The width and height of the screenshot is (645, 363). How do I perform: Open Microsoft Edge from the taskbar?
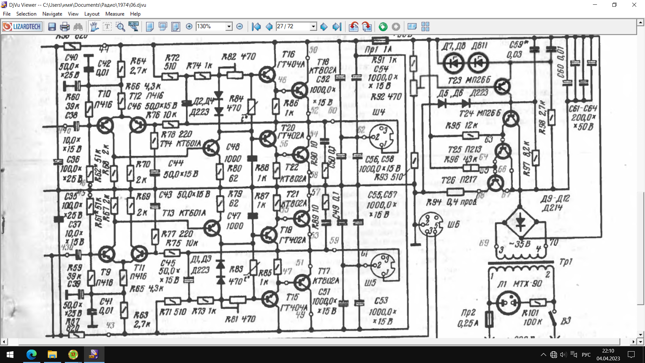coord(32,355)
